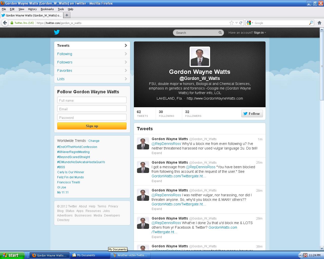Click the address bar URL
Screen dimensions: 324x259
(59, 23)
